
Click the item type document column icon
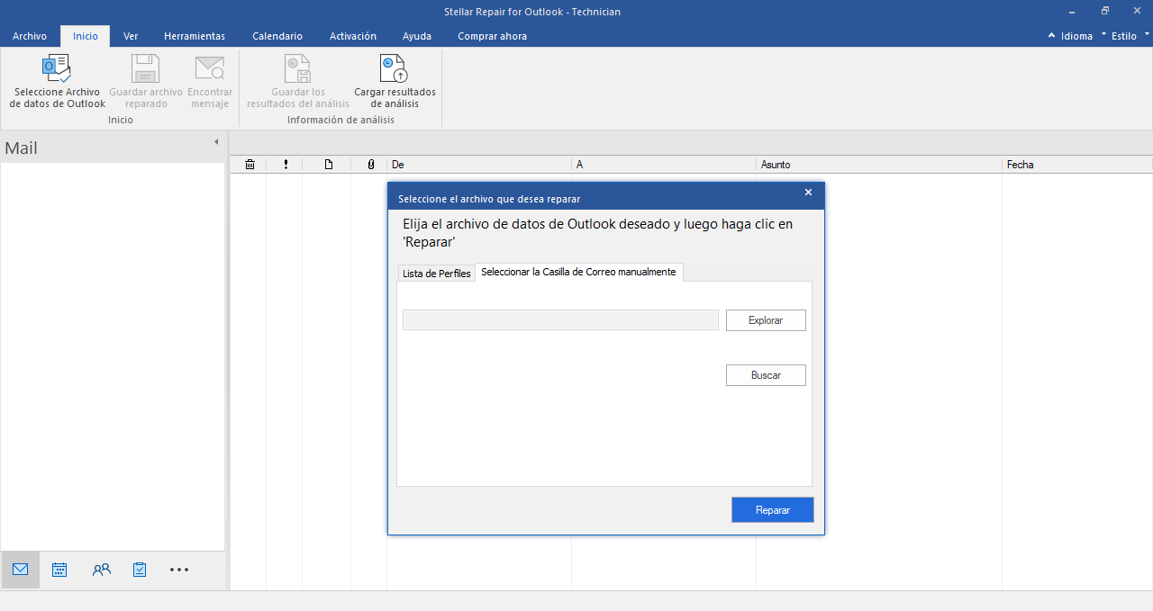click(x=329, y=165)
